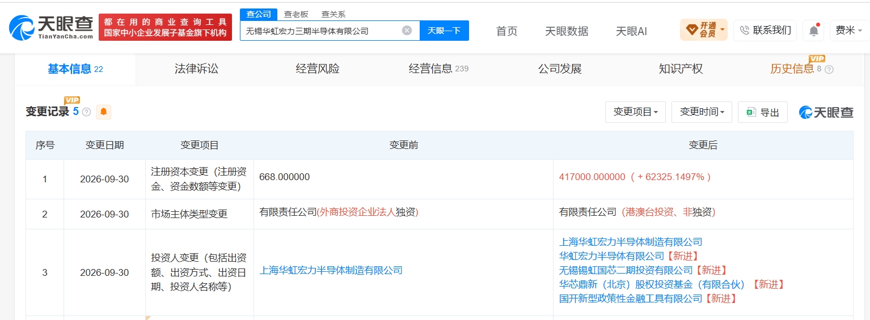The height and width of the screenshot is (320, 870).
Task: Click 联系我们 contact button
Action: (x=765, y=31)
